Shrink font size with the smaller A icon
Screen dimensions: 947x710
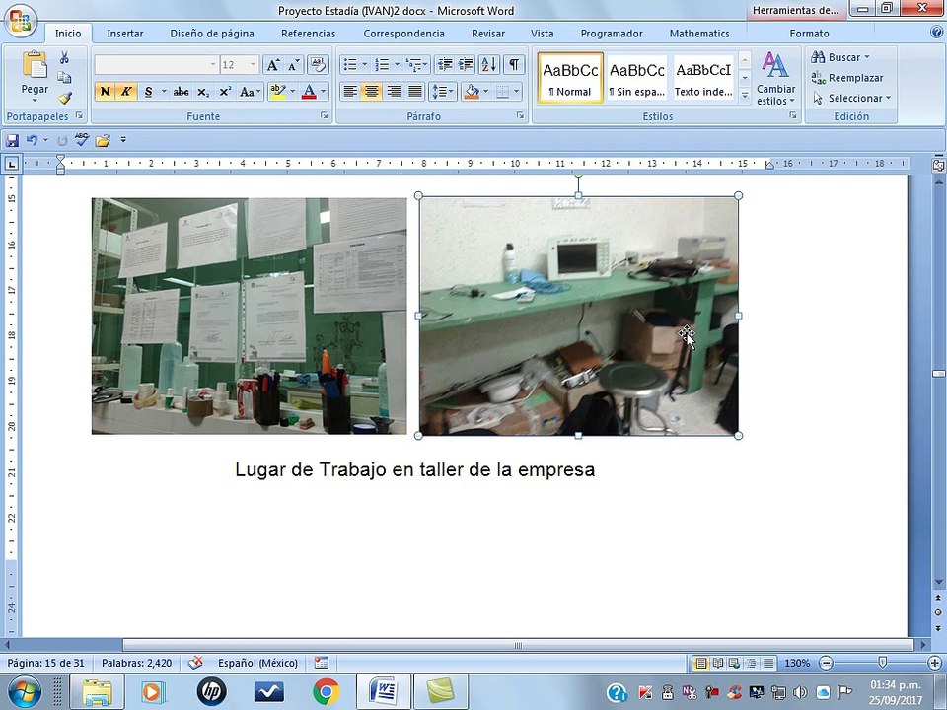(294, 65)
